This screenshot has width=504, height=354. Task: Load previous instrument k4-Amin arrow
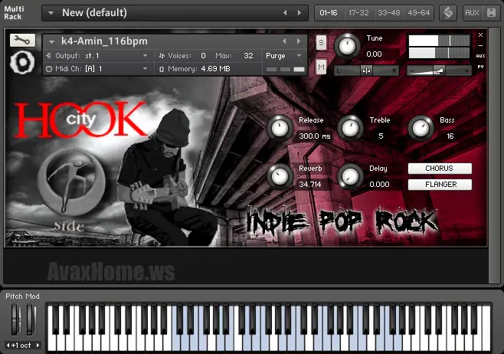point(284,41)
